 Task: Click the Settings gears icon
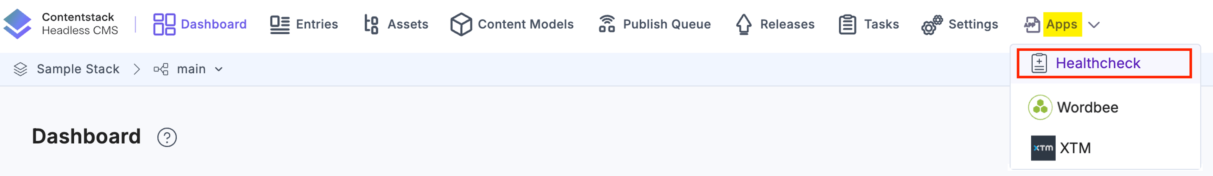tap(932, 25)
